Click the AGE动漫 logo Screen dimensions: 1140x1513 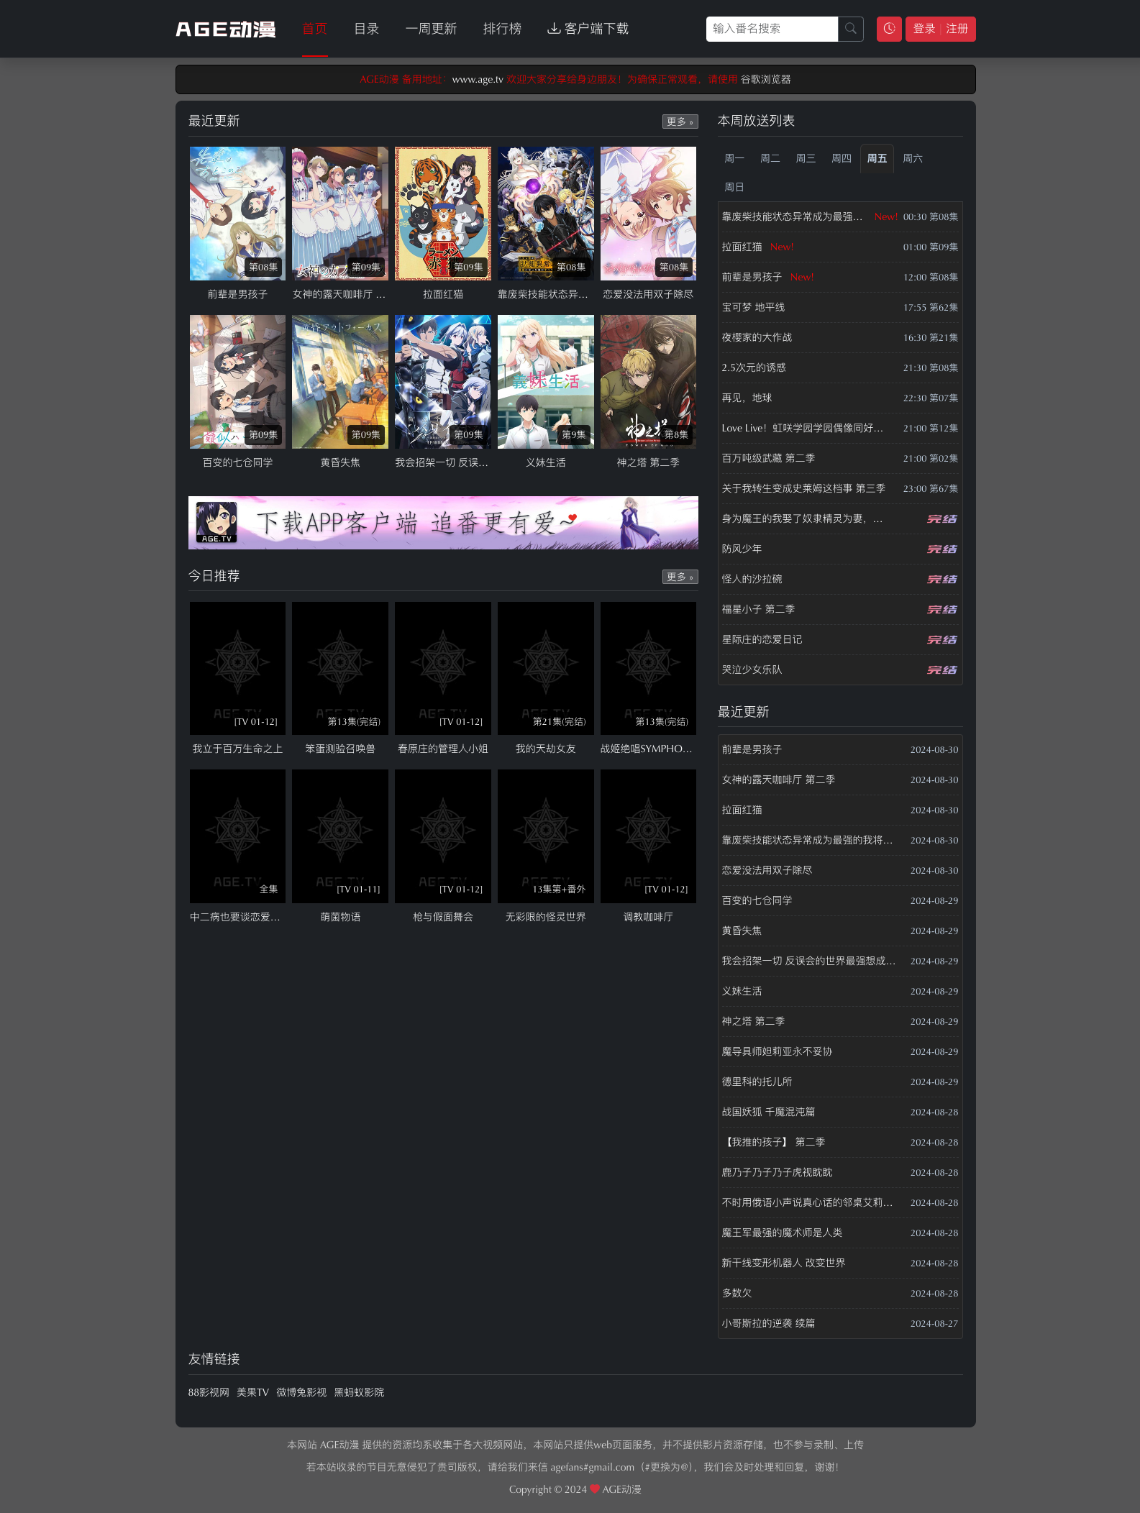pos(225,29)
